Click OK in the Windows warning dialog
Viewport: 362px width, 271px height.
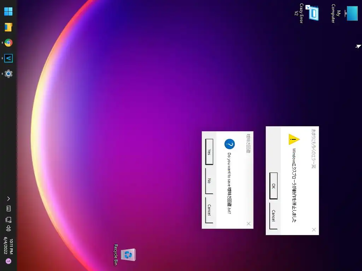[x=273, y=186]
